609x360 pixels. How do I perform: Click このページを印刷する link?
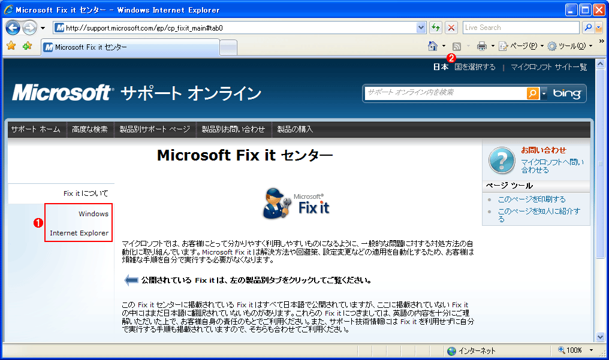click(532, 199)
